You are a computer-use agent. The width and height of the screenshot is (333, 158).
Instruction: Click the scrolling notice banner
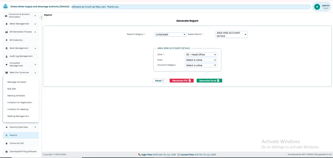pyautogui.click(x=191, y=7)
